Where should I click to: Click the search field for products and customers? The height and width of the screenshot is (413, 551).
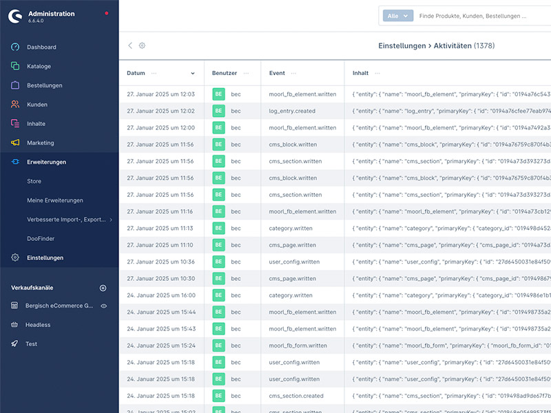[482, 15]
